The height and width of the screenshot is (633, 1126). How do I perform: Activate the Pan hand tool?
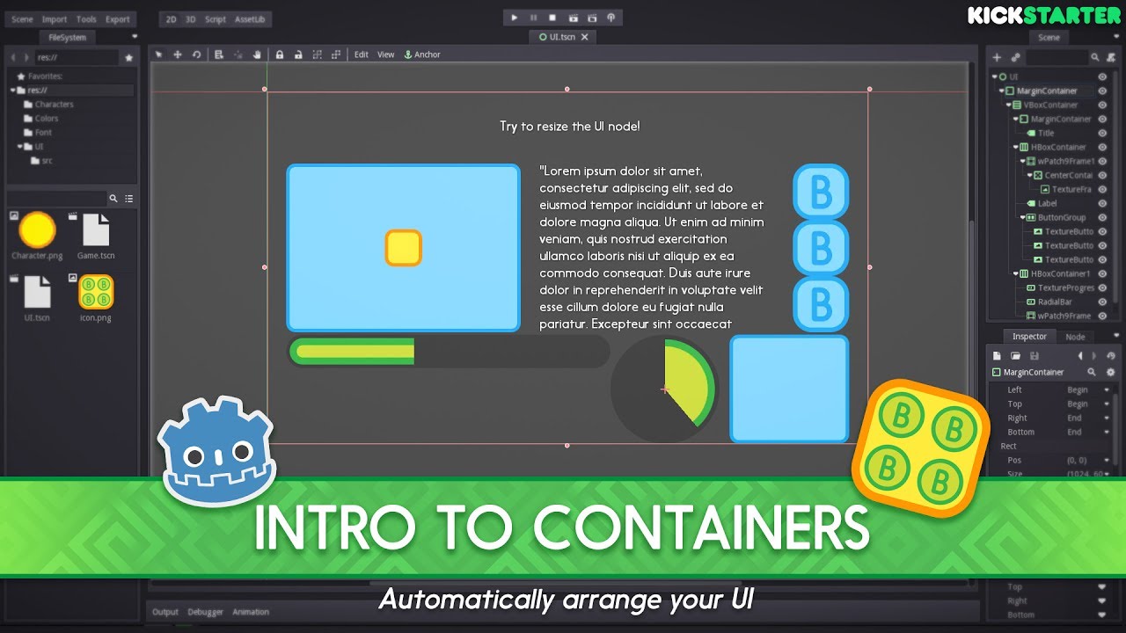[258, 55]
